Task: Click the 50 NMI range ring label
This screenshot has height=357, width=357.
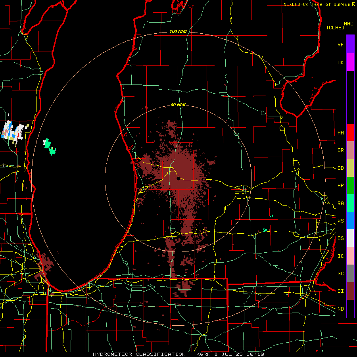Action: (x=178, y=105)
